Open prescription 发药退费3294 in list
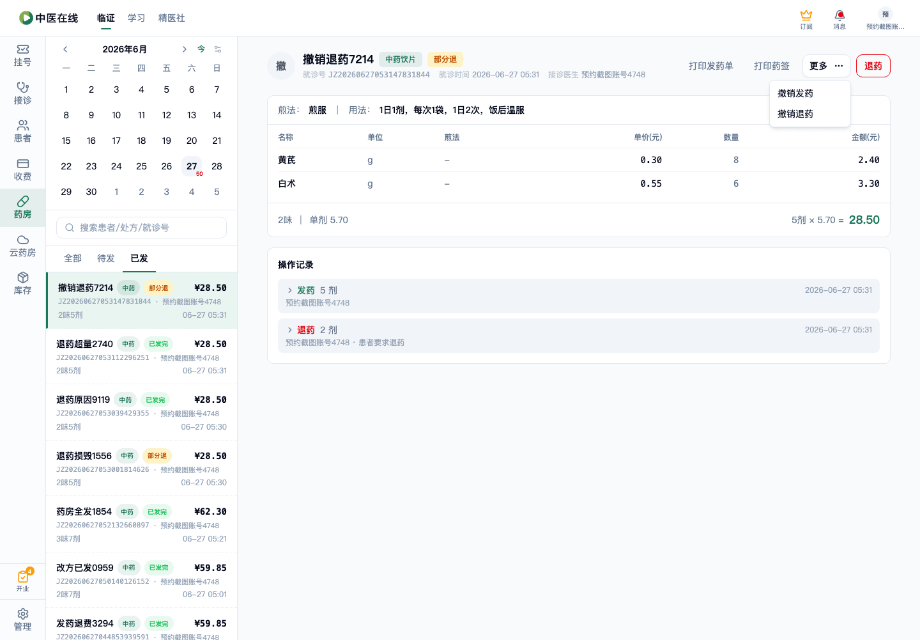This screenshot has width=920, height=640. 141,624
